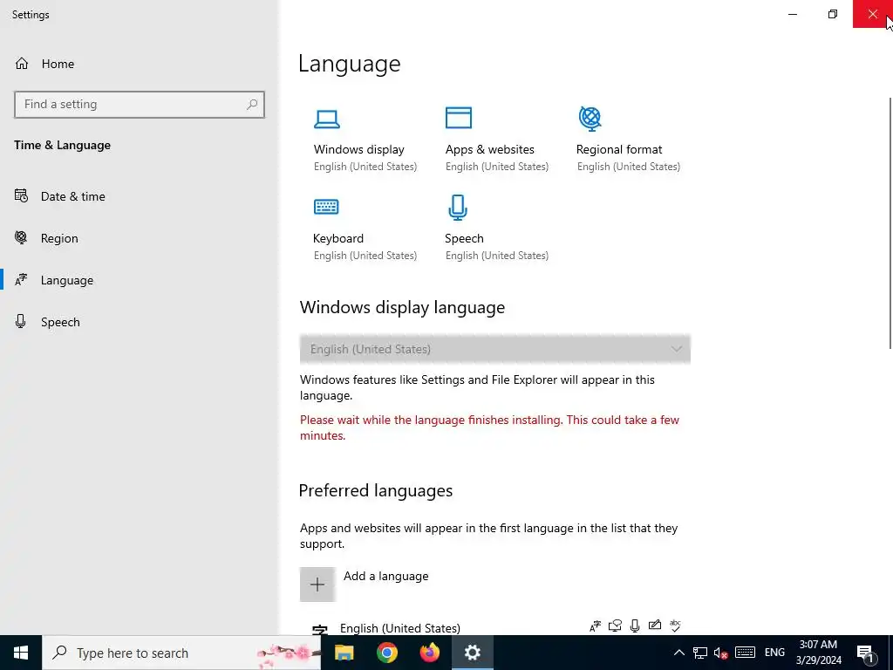Open the Apps & websites language tile
This screenshot has width=893, height=670.
(496, 140)
